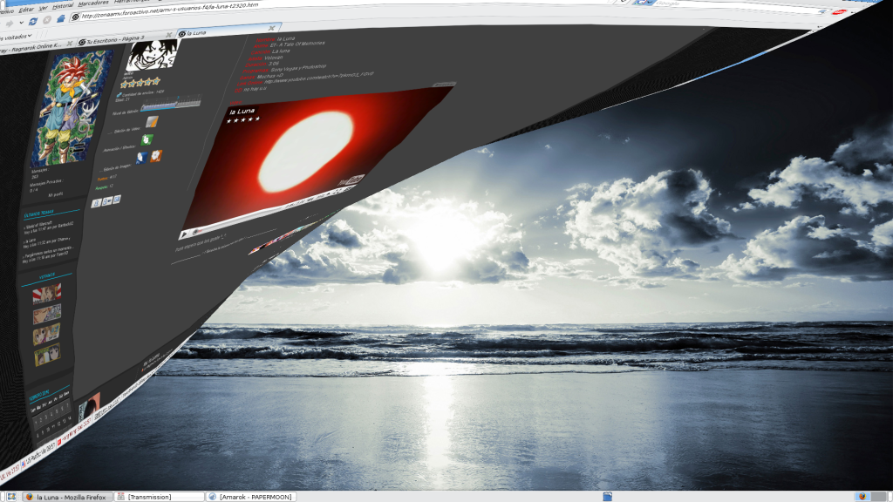Switch to the 'Ragnarok Online' tab
Image resolution: width=893 pixels, height=502 pixels.
pos(35,47)
